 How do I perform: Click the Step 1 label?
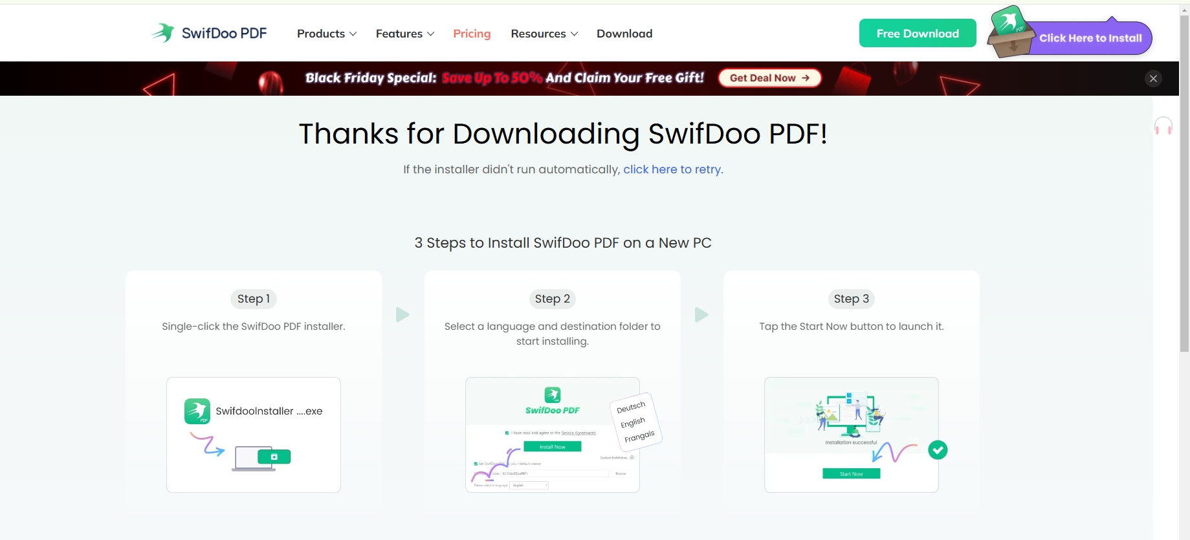(x=254, y=299)
